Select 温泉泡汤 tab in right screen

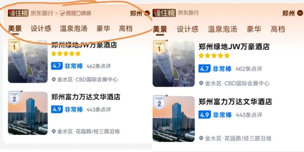pyautogui.click(x=222, y=29)
